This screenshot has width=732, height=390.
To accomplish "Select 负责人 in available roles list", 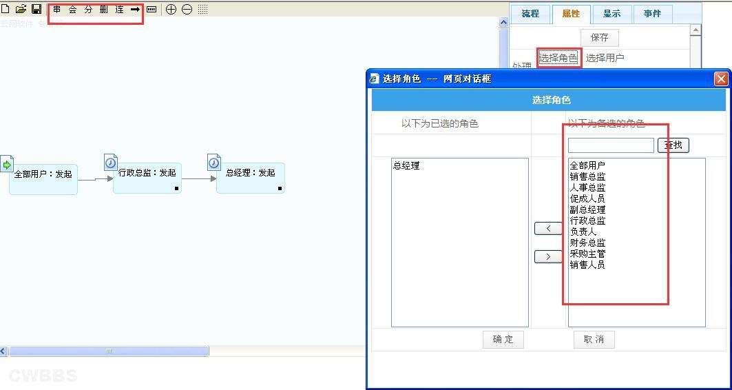I will [583, 232].
